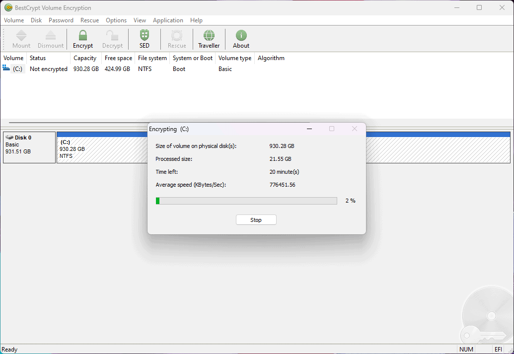Screen dimensions: 514x354
Task: Sort by Capacity column header
Action: [x=86, y=58]
